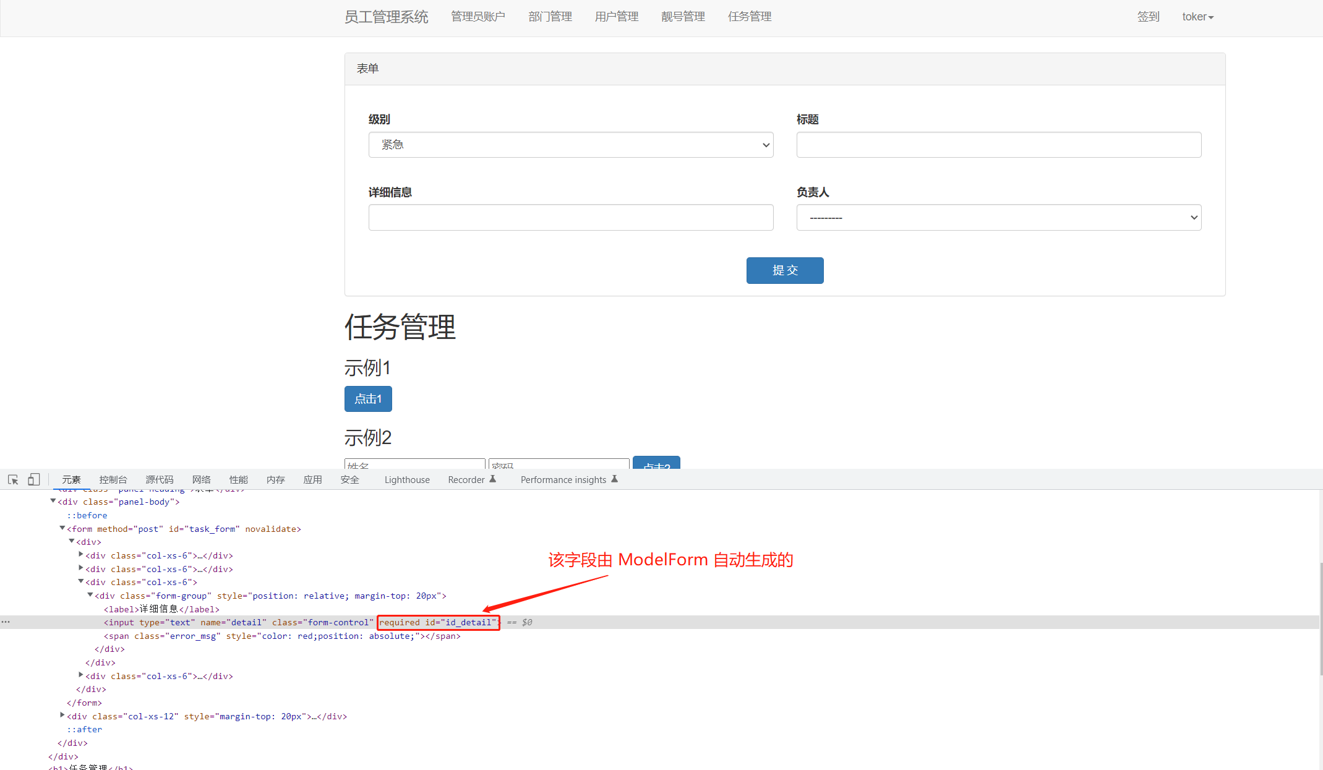
Task: Click the Performance insights flask icon
Action: pyautogui.click(x=614, y=479)
